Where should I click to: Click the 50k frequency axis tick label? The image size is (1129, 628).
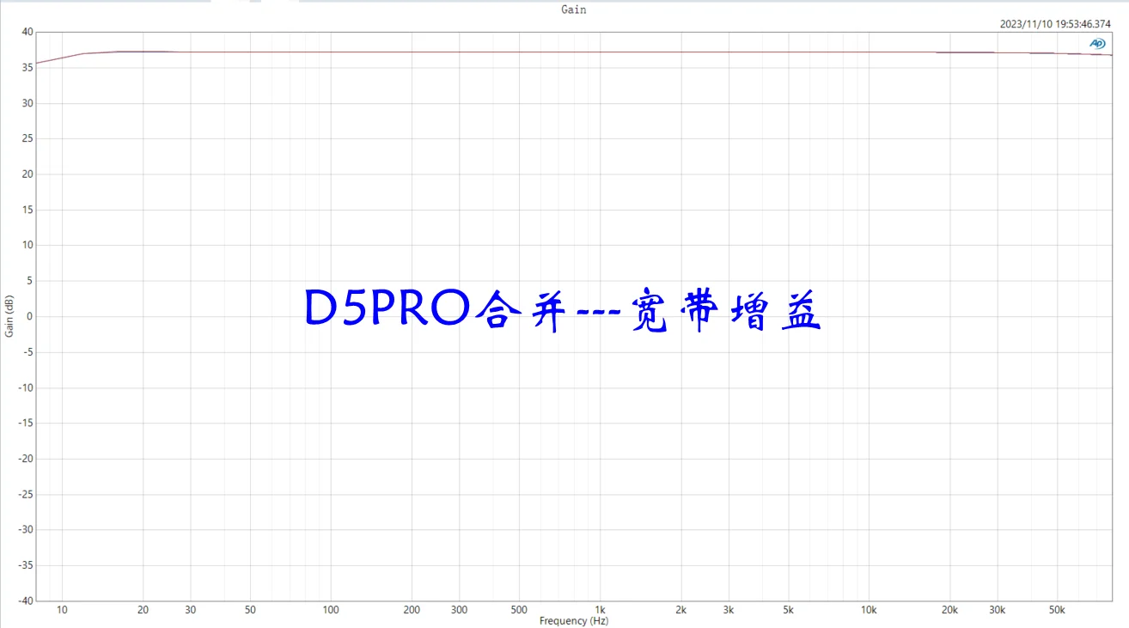[x=1058, y=610]
